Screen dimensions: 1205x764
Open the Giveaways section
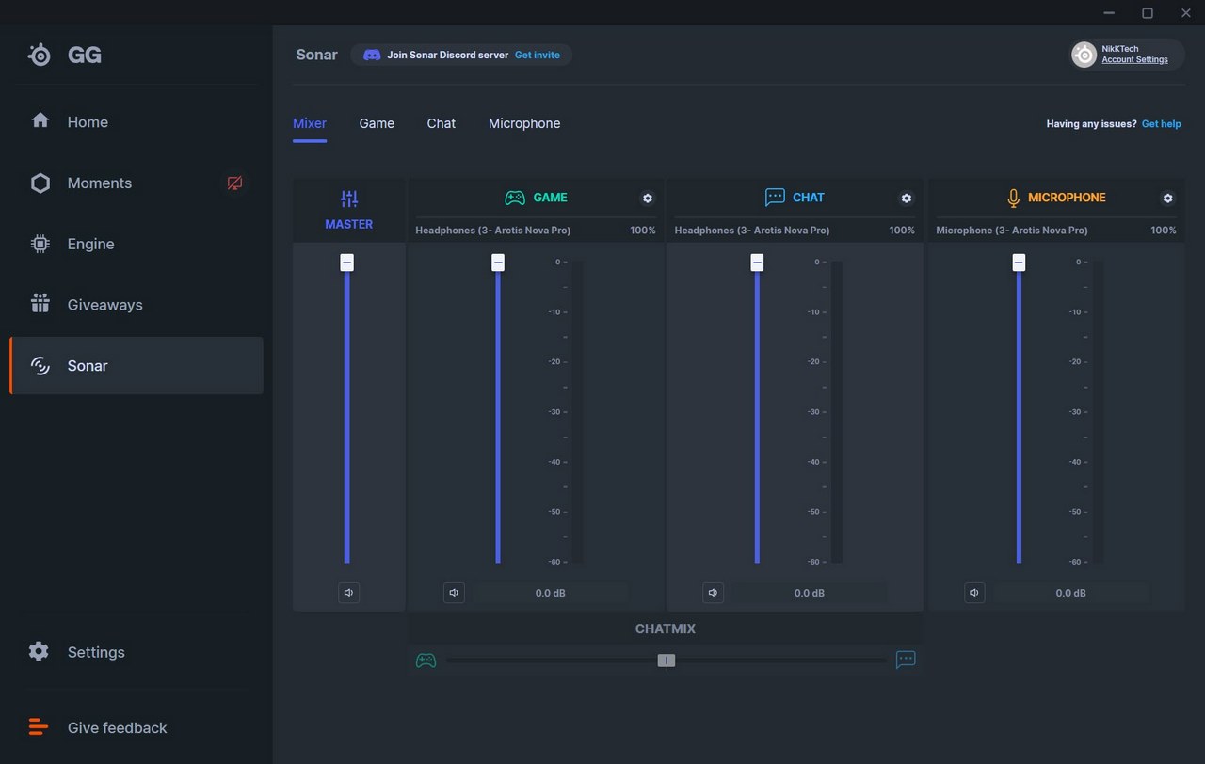coord(137,305)
